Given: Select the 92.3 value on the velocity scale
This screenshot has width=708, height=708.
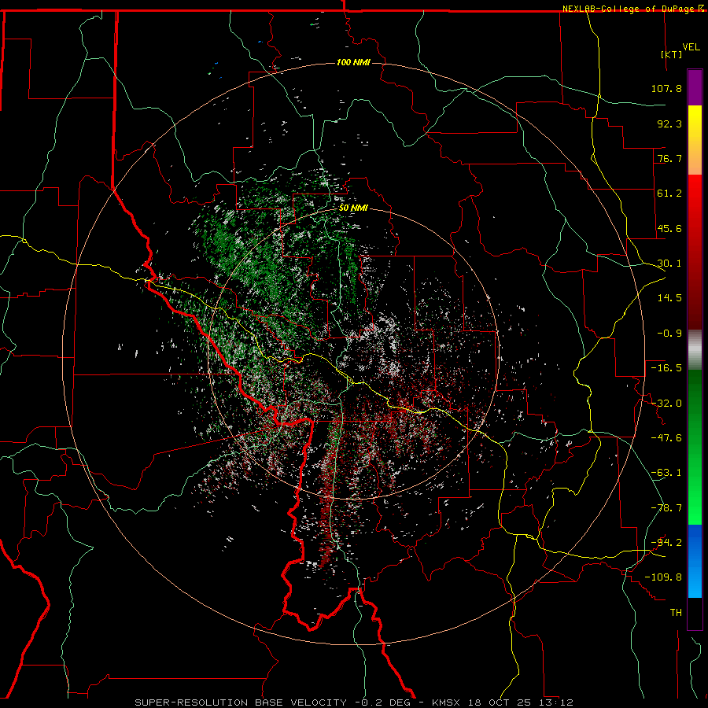Looking at the screenshot, I should click(x=669, y=124).
